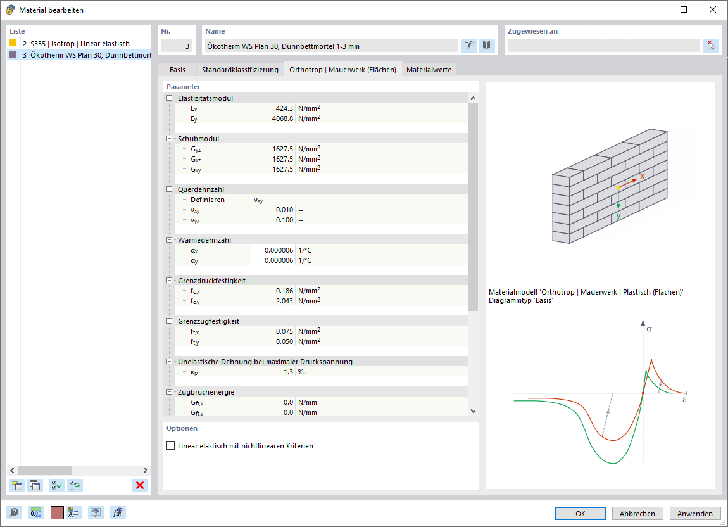The height and width of the screenshot is (527, 728).
Task: Collapse Unelastische Dehnung bei maximaler Druckspannung
Action: tap(170, 361)
